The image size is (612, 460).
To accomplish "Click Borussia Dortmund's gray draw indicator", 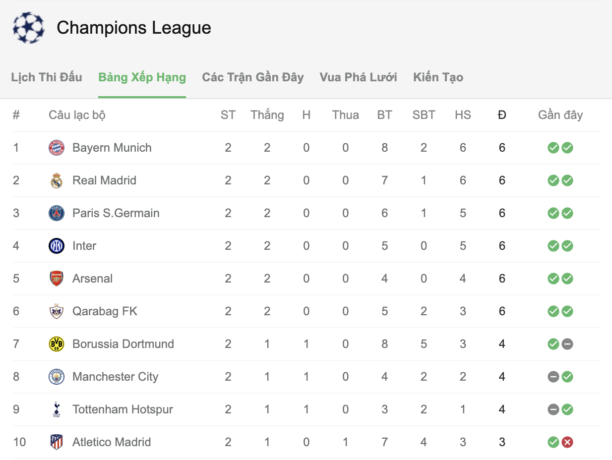I will click(x=567, y=344).
